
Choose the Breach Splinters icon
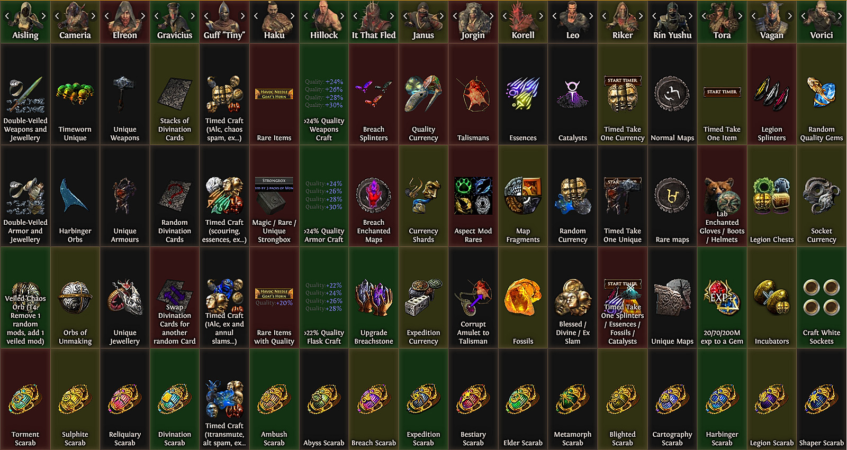click(x=373, y=94)
